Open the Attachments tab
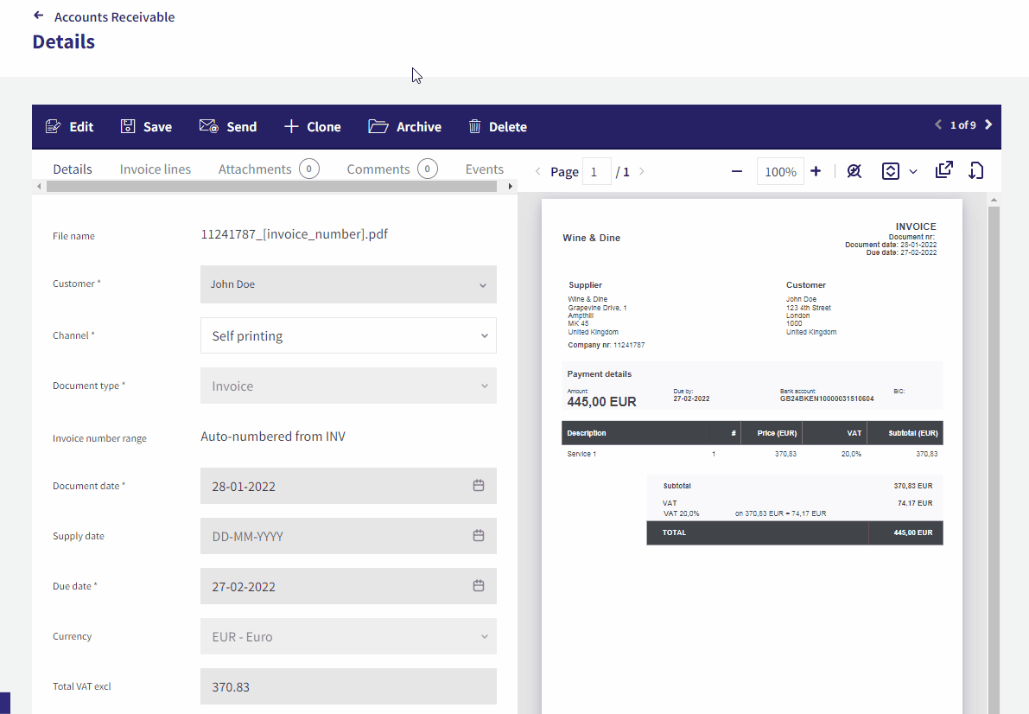 tap(255, 169)
